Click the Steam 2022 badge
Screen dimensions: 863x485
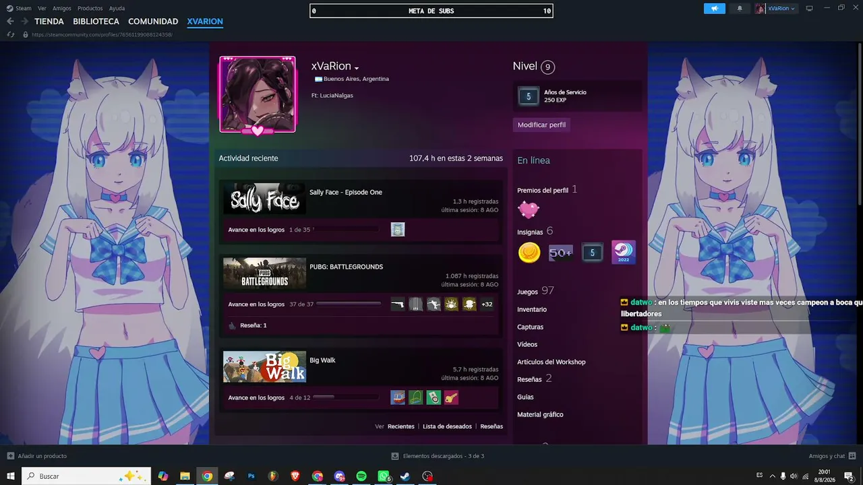point(623,253)
